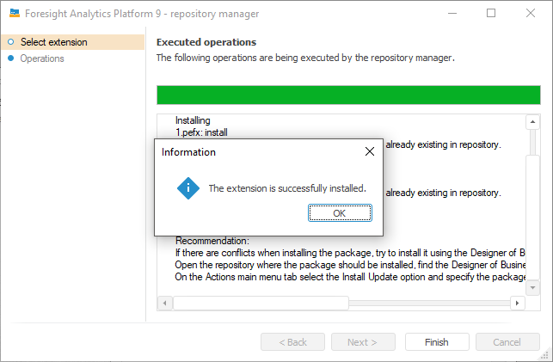Click the Operations step bullet icon
Screen dimensions: 553x362
(10, 58)
